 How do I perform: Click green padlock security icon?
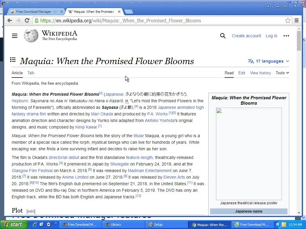coord(36,21)
